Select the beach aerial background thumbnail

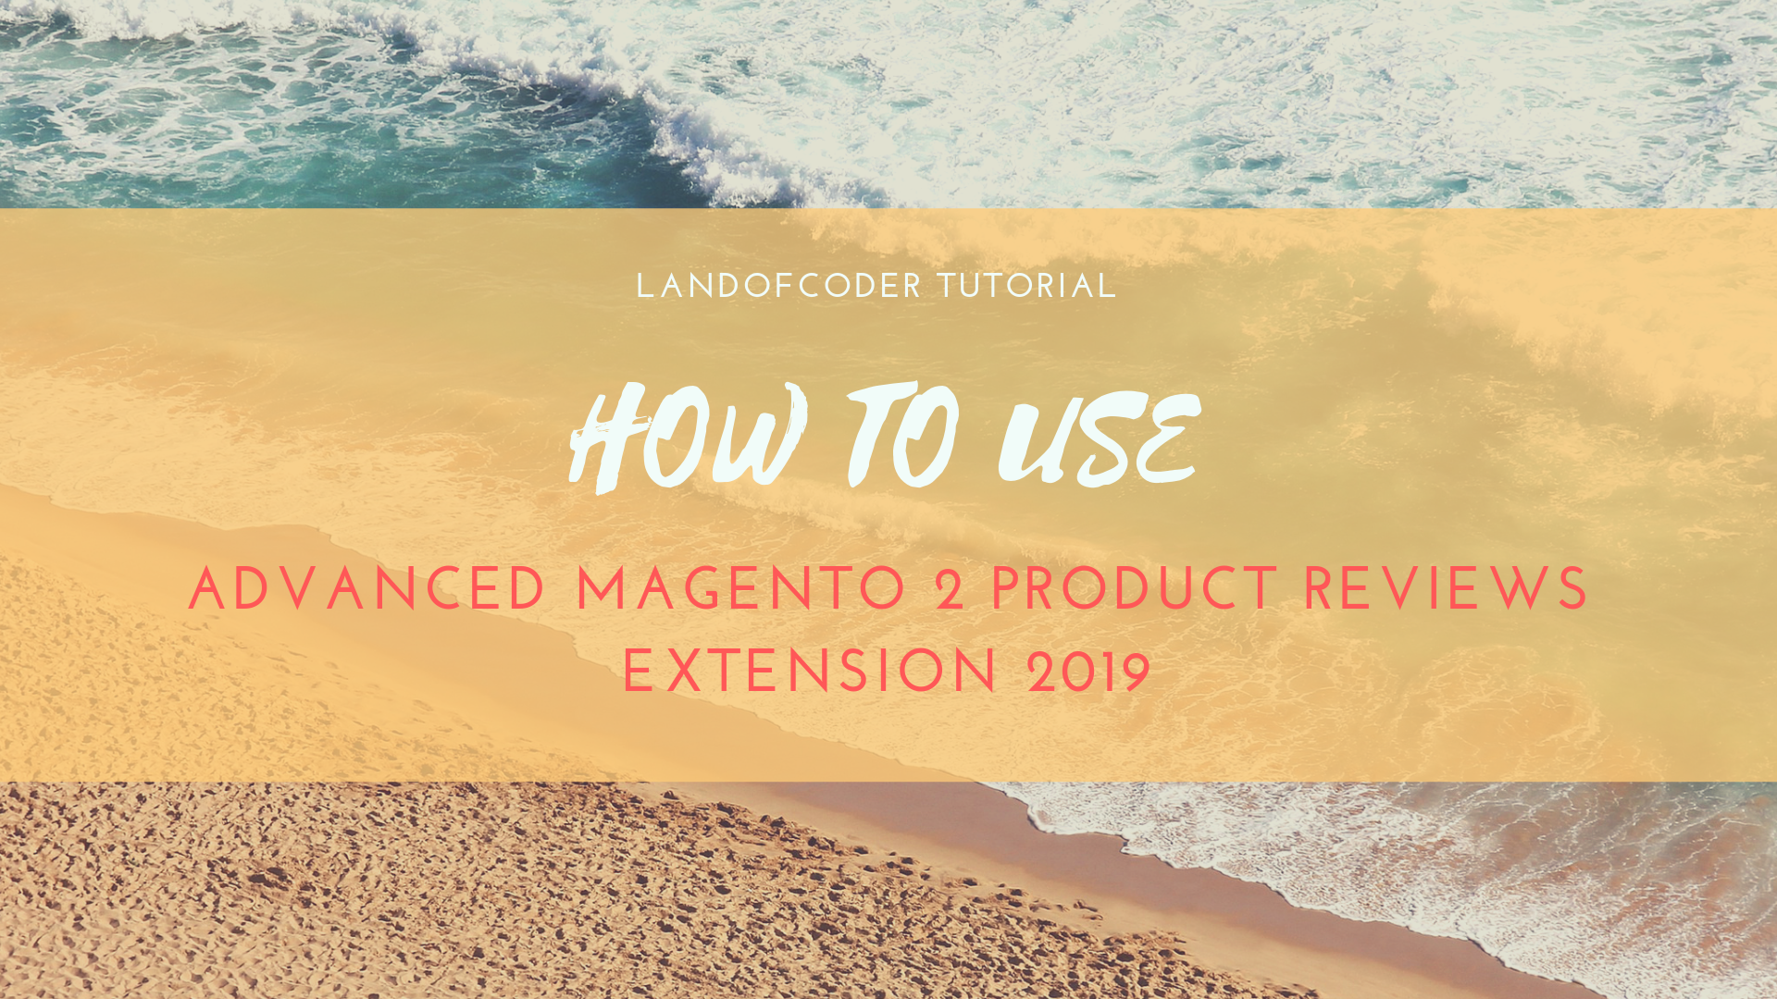coord(888,500)
